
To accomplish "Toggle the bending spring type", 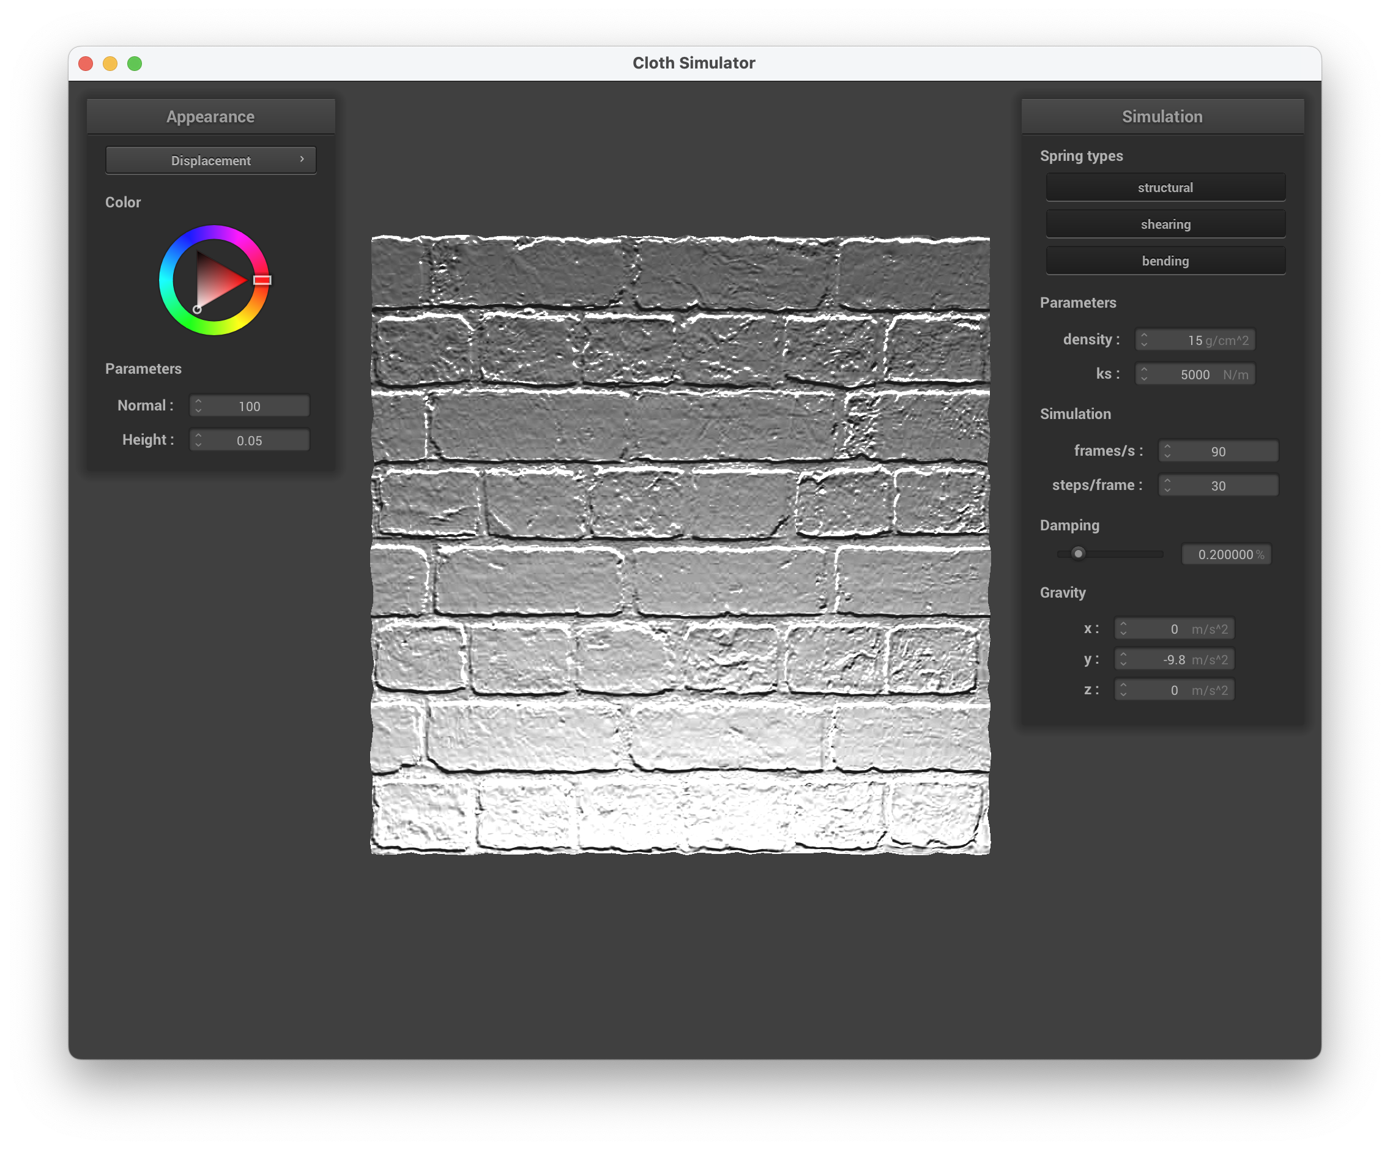I will pos(1165,261).
